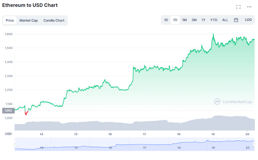Switch to the Price tab
This screenshot has width=258, height=160.
coord(10,20)
